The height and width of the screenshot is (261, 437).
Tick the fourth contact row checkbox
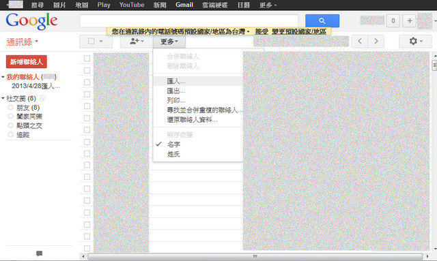[87, 94]
